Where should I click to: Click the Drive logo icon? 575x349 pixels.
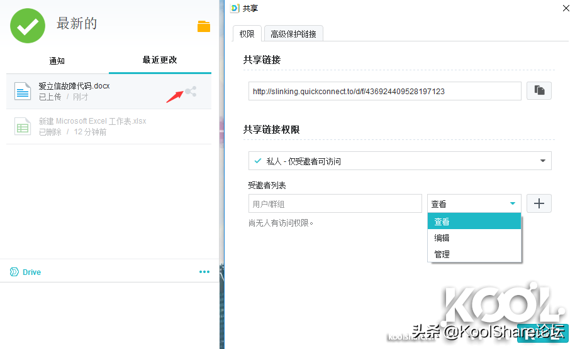click(14, 272)
